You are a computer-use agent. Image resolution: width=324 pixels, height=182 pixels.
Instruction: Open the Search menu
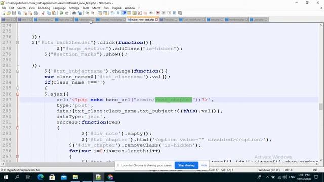21,8
